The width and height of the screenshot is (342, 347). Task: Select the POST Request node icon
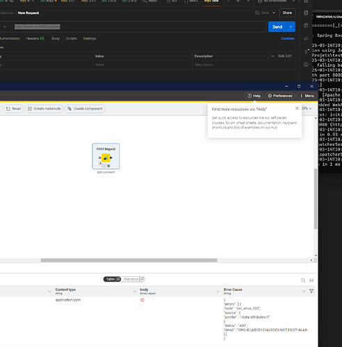pos(106,158)
